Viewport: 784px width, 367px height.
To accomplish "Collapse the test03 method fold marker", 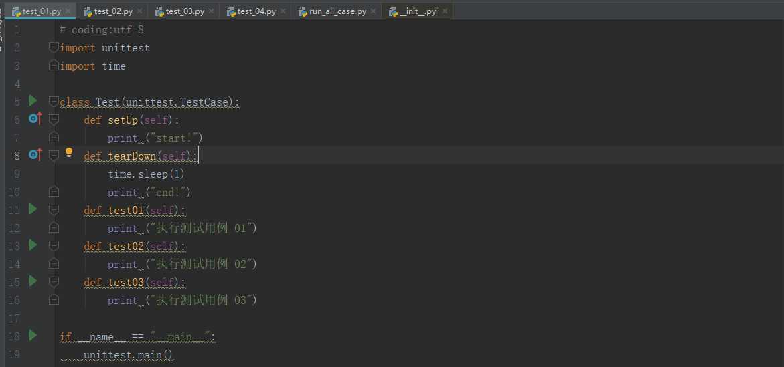I will tap(54, 281).
